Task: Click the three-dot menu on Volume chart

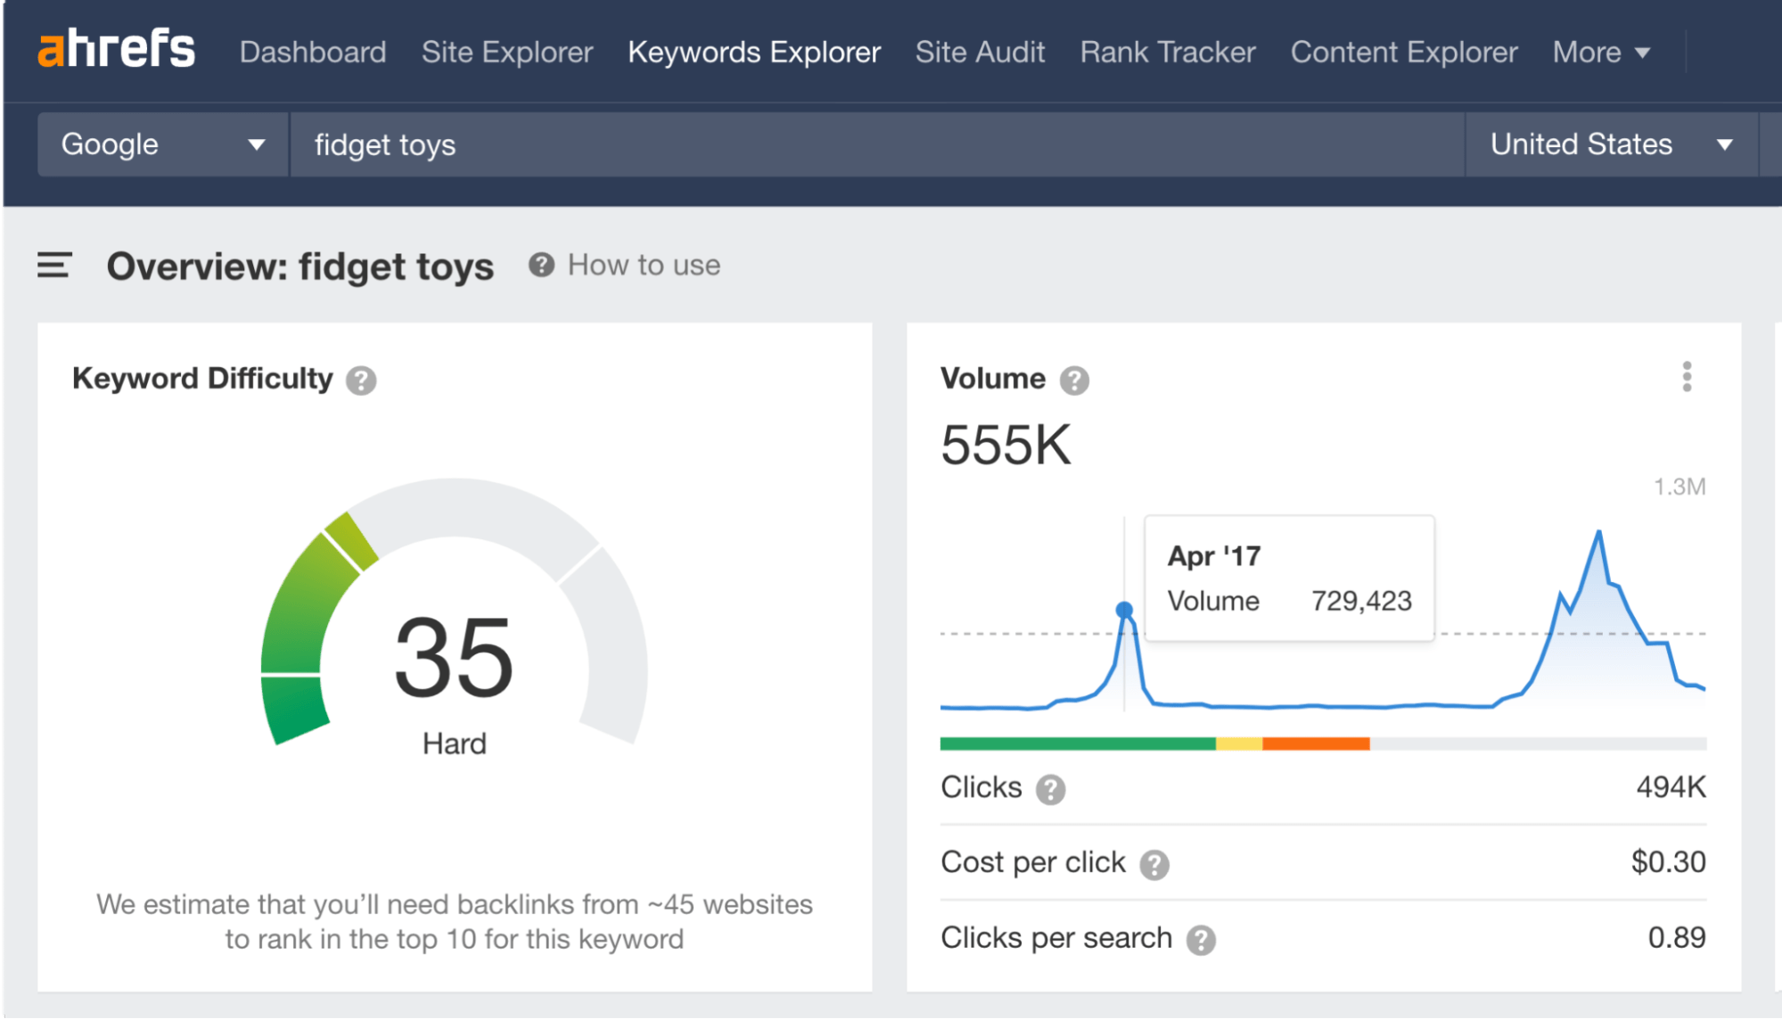Action: point(1688,377)
